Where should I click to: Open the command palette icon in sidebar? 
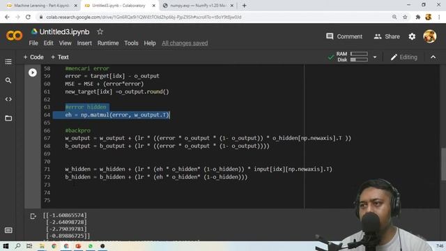pos(8,230)
